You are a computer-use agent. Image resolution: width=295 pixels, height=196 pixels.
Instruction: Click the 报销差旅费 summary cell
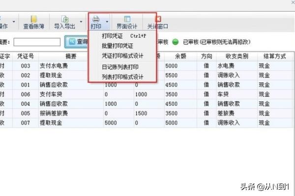(x=54, y=114)
